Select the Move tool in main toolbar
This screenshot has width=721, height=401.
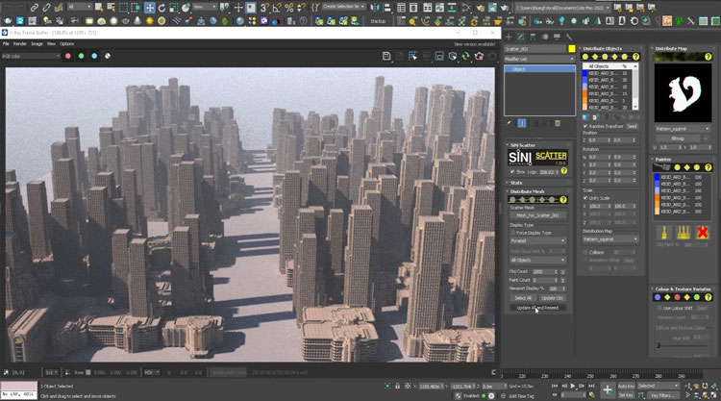[x=149, y=8]
